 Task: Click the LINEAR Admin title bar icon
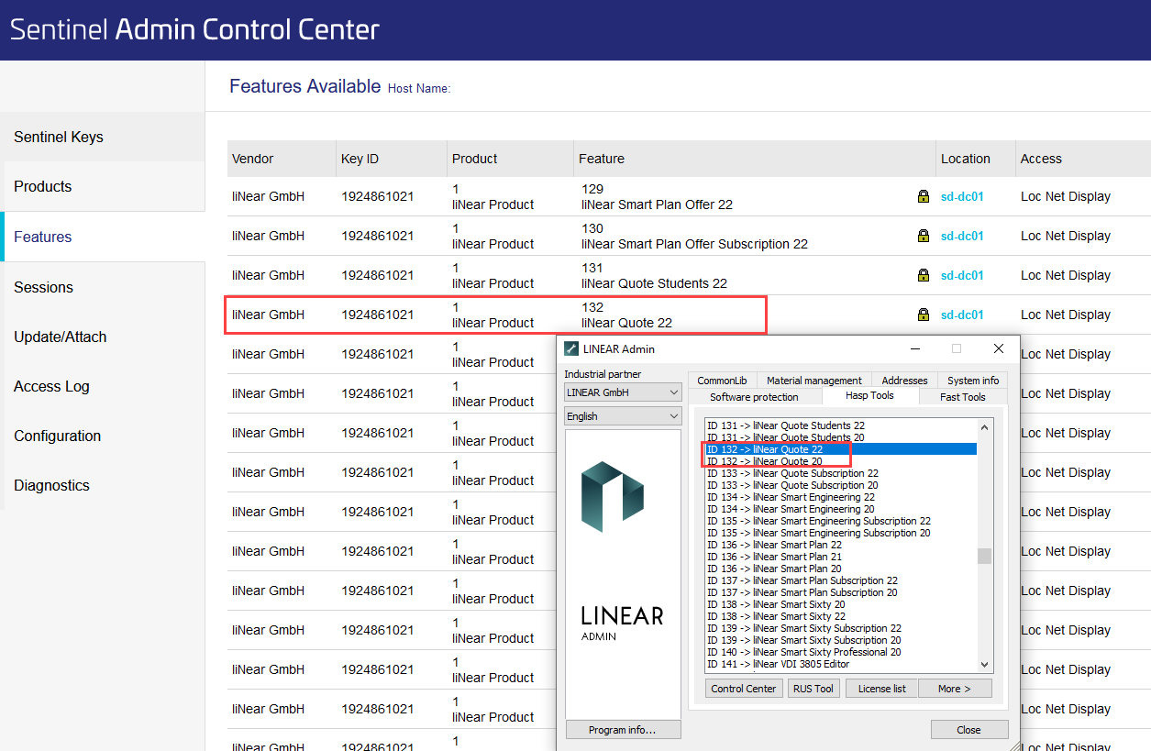pyautogui.click(x=570, y=348)
